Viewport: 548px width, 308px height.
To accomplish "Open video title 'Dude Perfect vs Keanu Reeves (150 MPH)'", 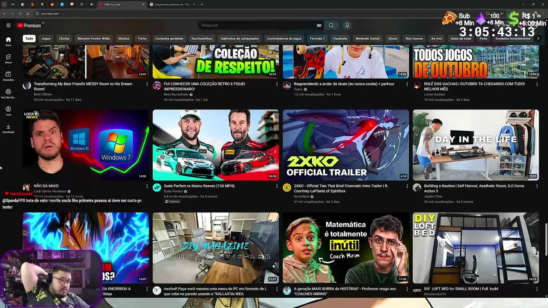I will tap(199, 186).
